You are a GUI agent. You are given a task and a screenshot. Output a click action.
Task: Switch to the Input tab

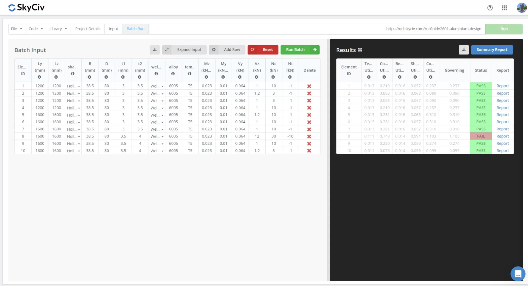click(x=113, y=29)
